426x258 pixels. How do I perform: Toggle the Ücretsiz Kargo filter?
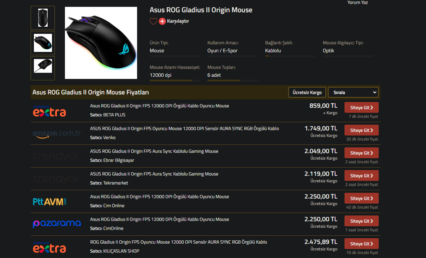tap(307, 93)
